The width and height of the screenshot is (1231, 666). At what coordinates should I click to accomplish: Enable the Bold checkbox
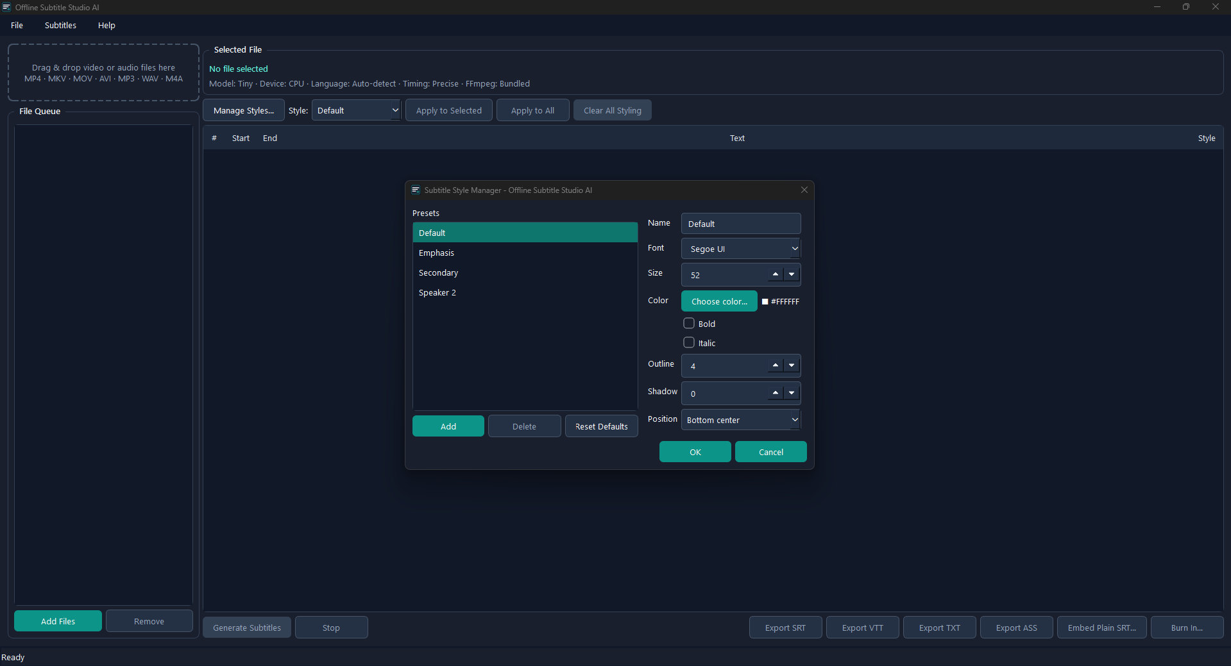tap(689, 323)
